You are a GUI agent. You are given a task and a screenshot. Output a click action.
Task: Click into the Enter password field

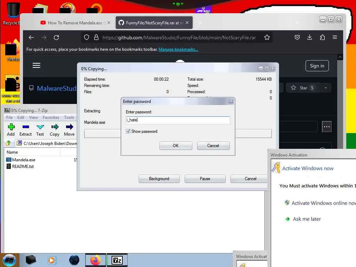click(178, 120)
